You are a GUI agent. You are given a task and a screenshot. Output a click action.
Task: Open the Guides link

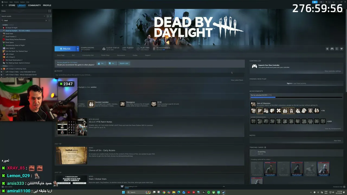coord(135,55)
